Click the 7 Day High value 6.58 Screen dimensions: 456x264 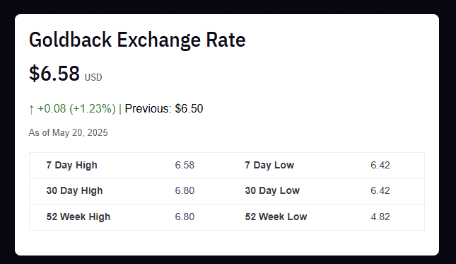pos(185,165)
